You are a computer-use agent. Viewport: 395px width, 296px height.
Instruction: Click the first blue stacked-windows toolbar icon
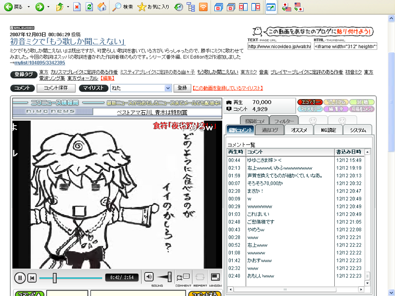[218, 7]
